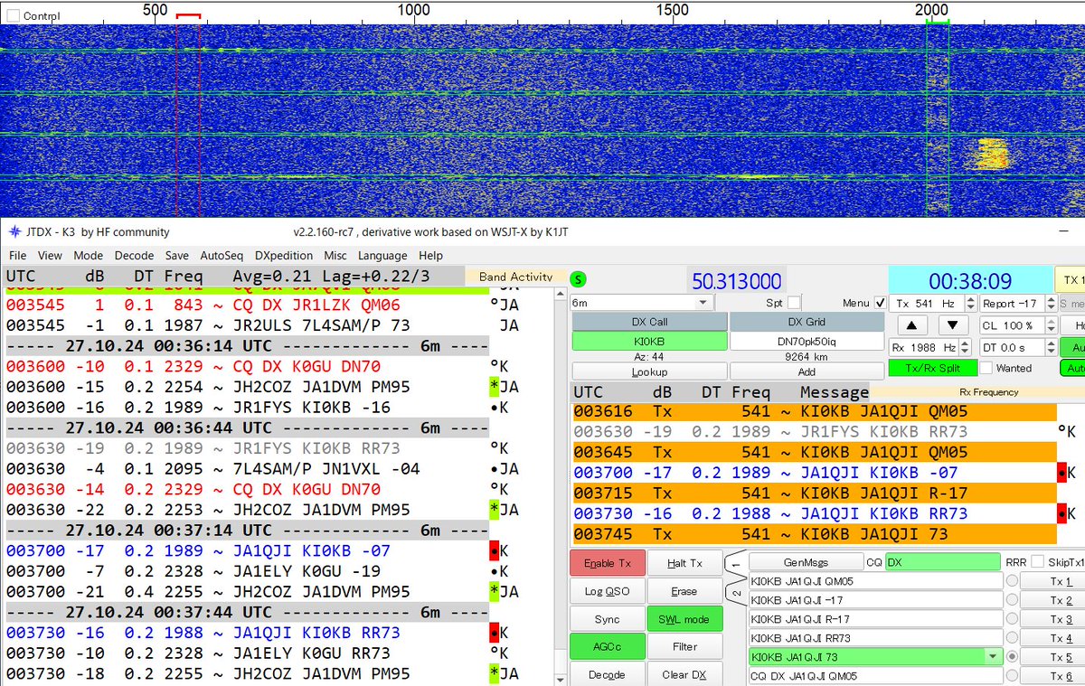1085x686 pixels.
Task: Adjust the Tx 541 Hz spinner arrows
Action: [971, 304]
